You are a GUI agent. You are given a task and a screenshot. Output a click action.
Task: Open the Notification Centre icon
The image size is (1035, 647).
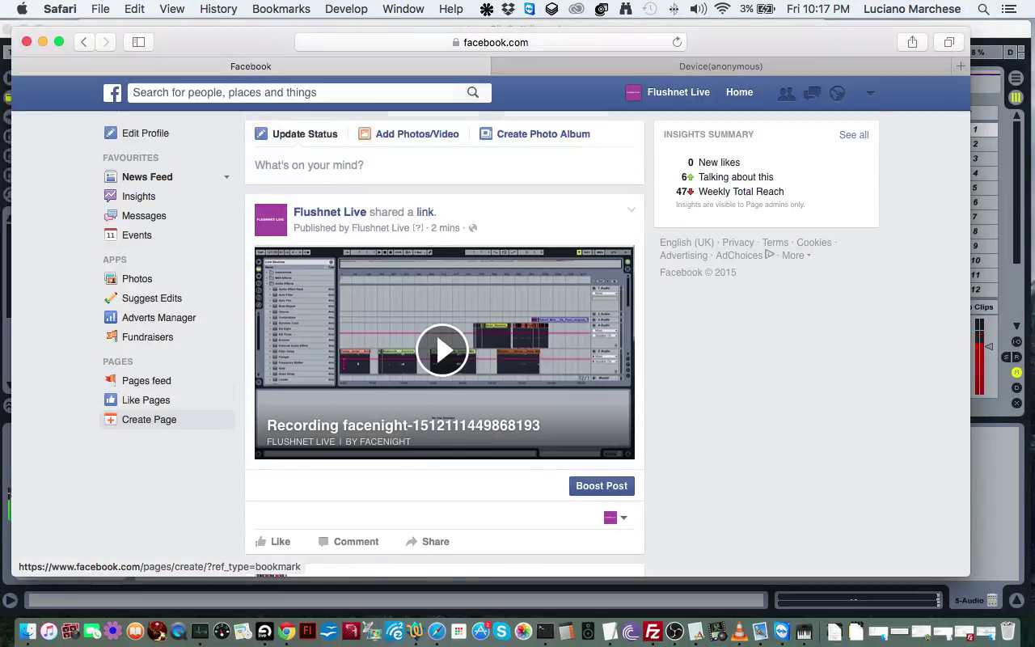pos(1008,9)
